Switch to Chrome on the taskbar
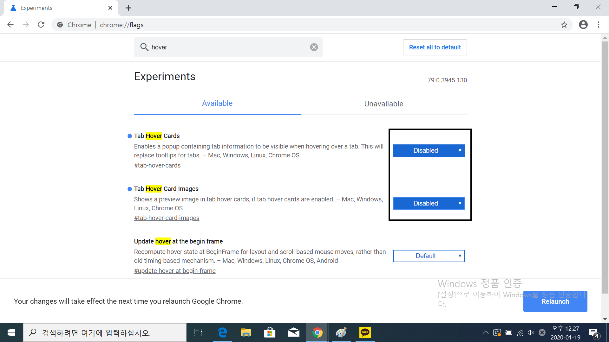 point(317,332)
